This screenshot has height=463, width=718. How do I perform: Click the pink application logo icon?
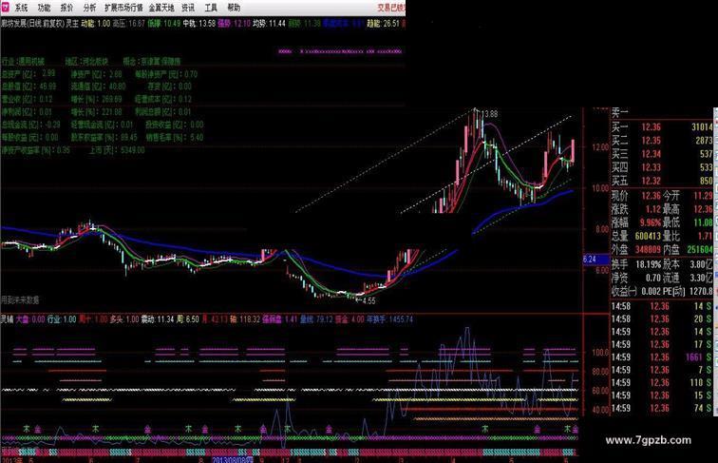click(x=5, y=7)
